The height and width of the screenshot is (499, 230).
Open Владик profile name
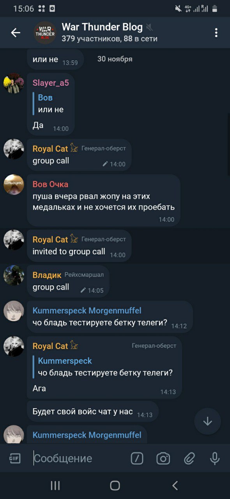click(47, 275)
